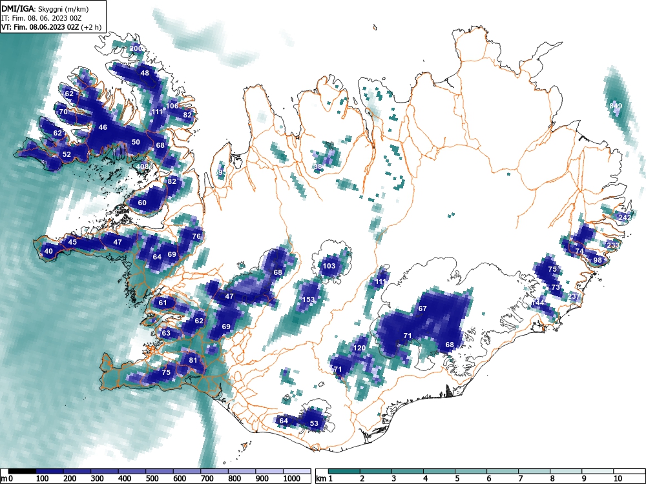Click the 'IT: Fim. 08. 06. 2023 00Z' line
Image resolution: width=646 pixels, height=484 pixels.
41,18
